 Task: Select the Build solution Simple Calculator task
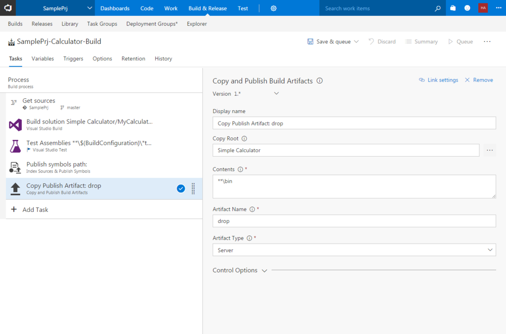(104, 125)
